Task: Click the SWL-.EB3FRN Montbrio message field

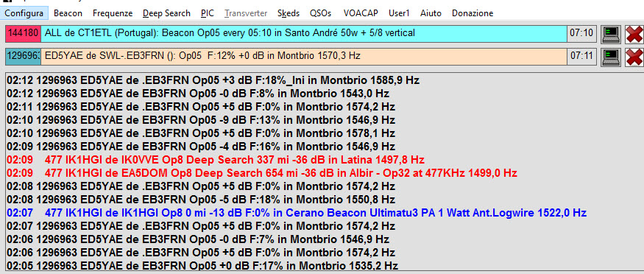Action: tap(304, 56)
